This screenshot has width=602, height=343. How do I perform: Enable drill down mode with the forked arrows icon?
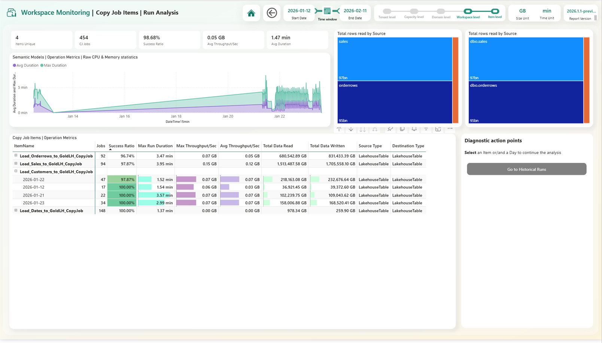pos(375,129)
